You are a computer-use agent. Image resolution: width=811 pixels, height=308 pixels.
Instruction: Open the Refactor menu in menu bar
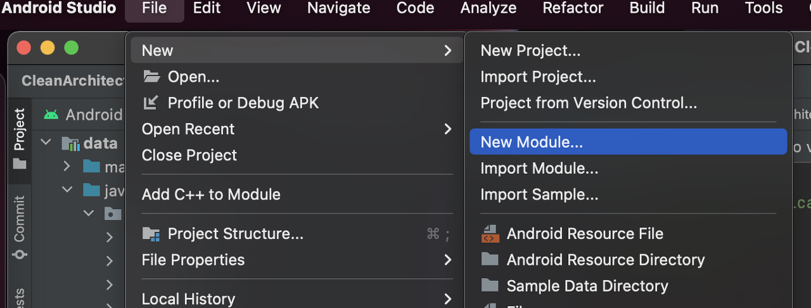(x=573, y=8)
